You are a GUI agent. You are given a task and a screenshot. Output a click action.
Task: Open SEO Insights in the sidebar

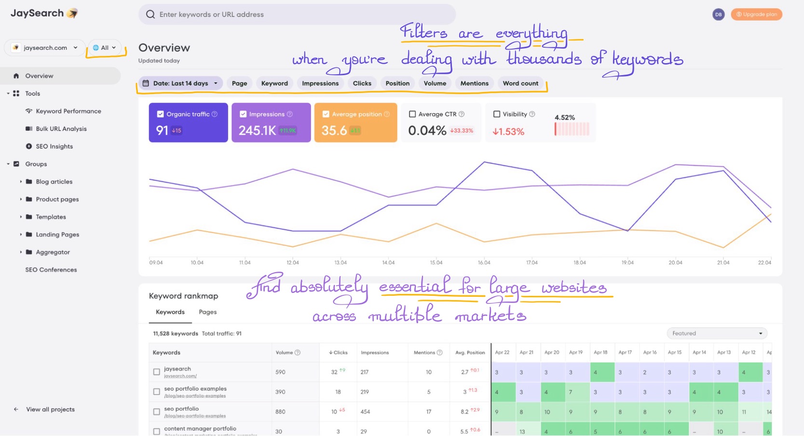(x=55, y=146)
